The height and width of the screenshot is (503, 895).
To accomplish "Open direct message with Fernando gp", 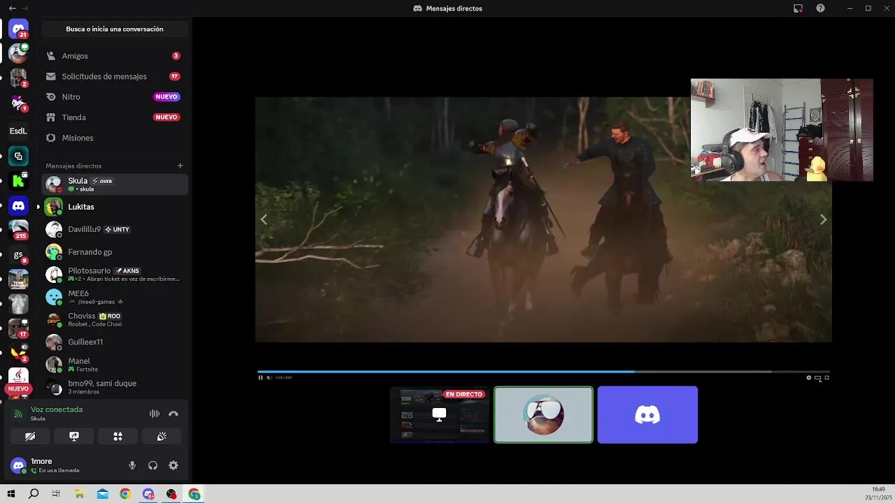I will pyautogui.click(x=114, y=251).
